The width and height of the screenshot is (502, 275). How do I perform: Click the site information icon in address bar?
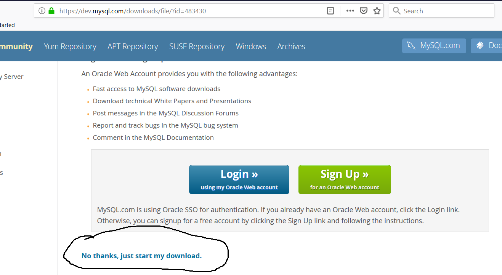(x=42, y=11)
